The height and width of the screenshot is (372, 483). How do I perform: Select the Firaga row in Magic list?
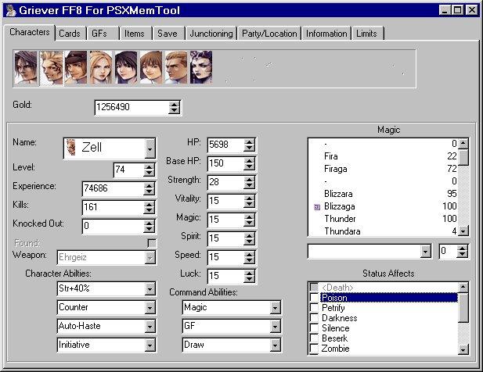(x=383, y=169)
